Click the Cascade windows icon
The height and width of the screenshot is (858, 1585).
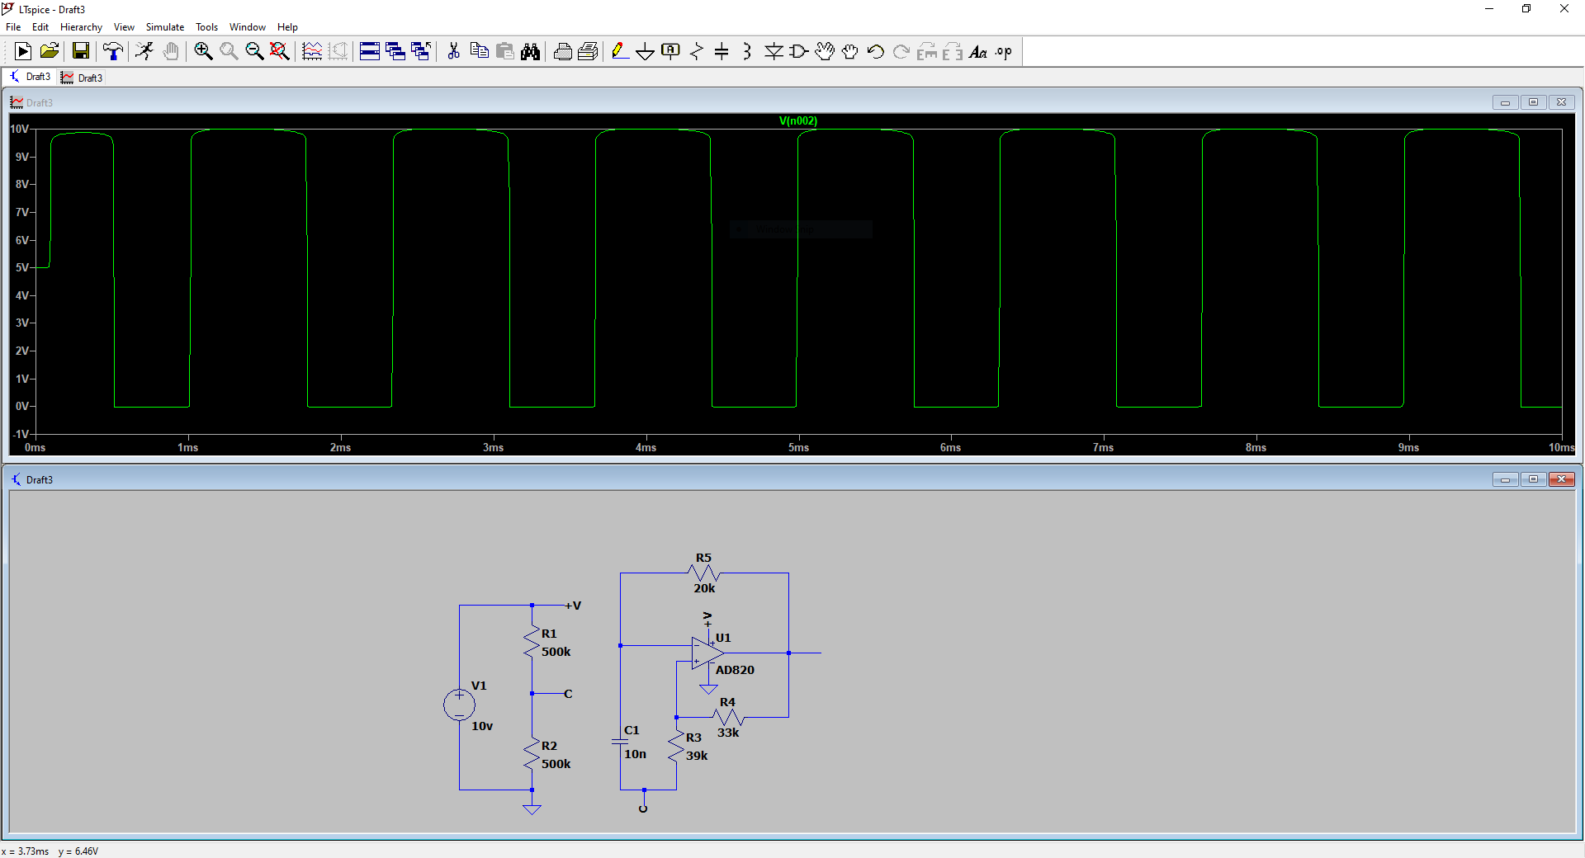click(395, 52)
